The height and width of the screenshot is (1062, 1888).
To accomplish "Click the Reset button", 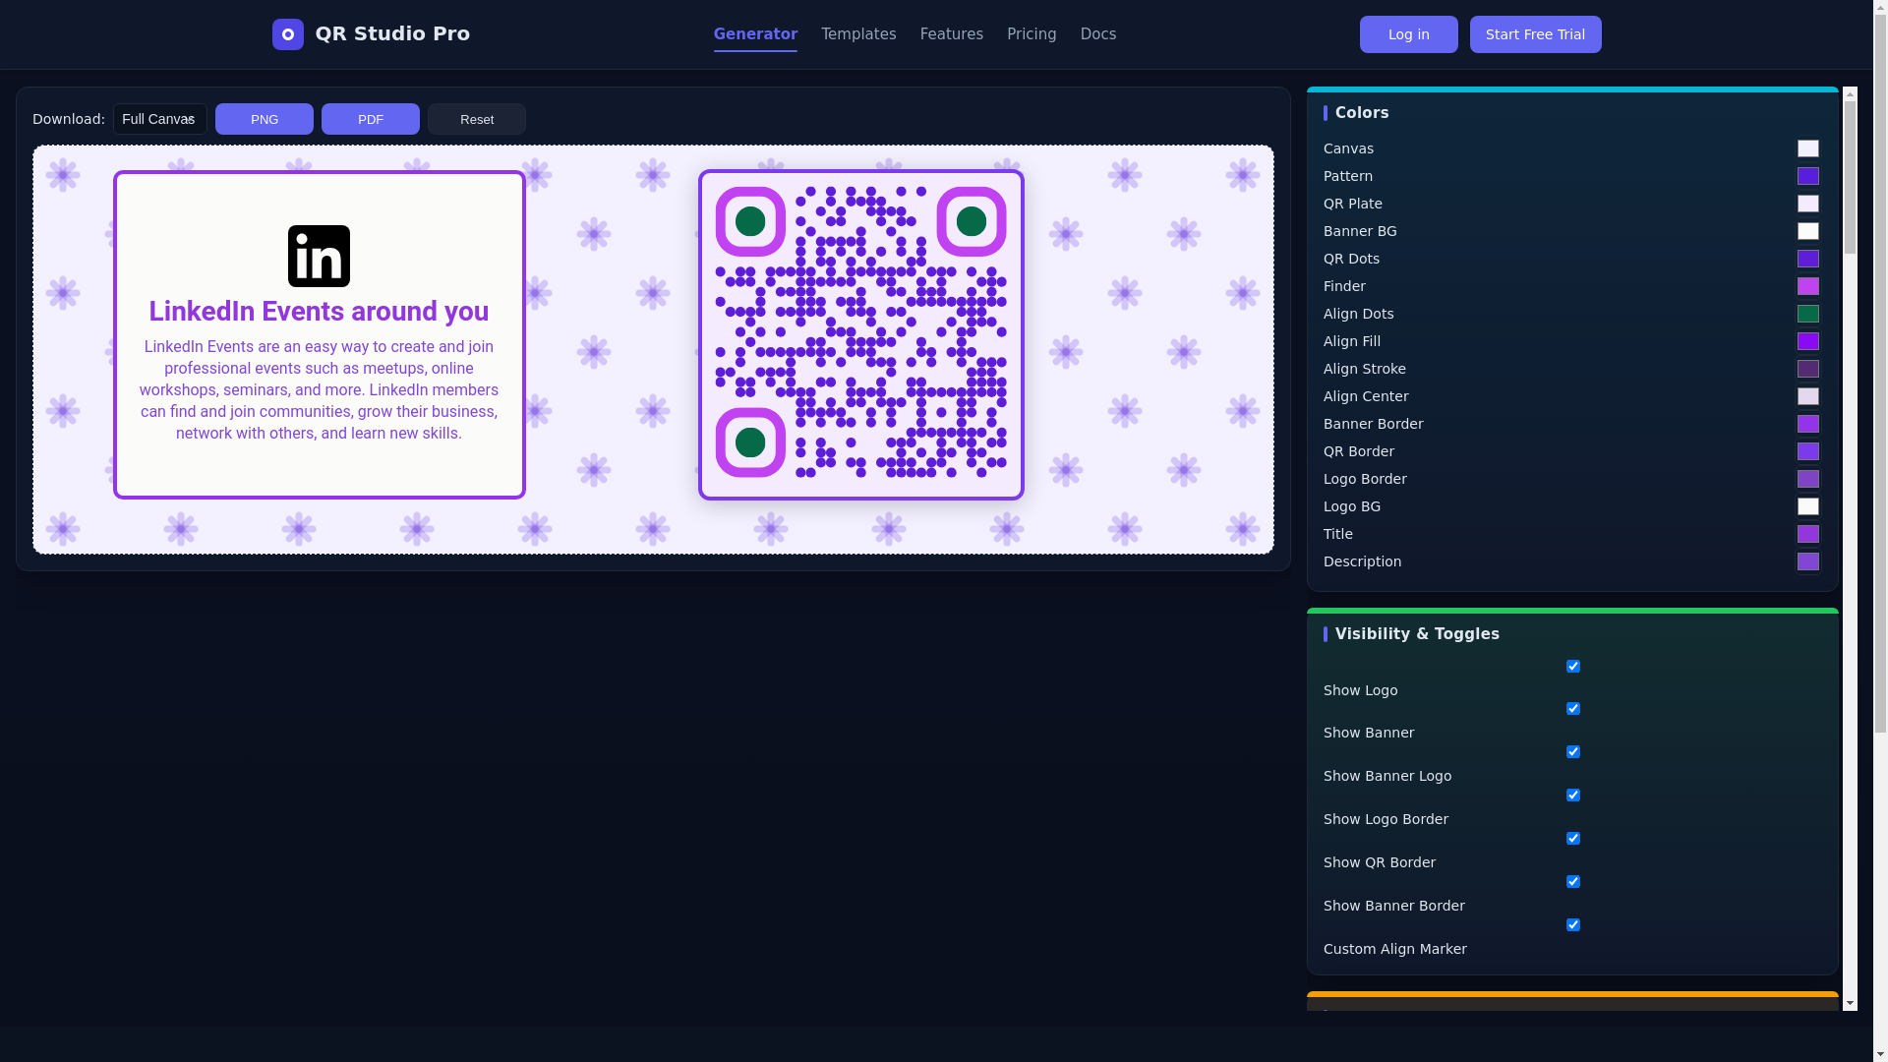I will tap(477, 119).
